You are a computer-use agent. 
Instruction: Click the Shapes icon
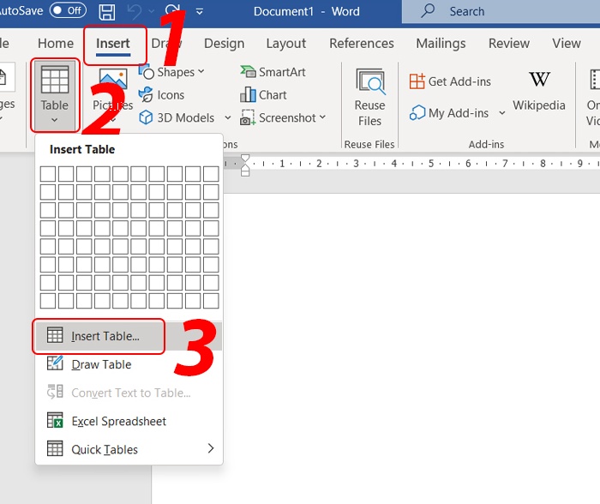147,72
